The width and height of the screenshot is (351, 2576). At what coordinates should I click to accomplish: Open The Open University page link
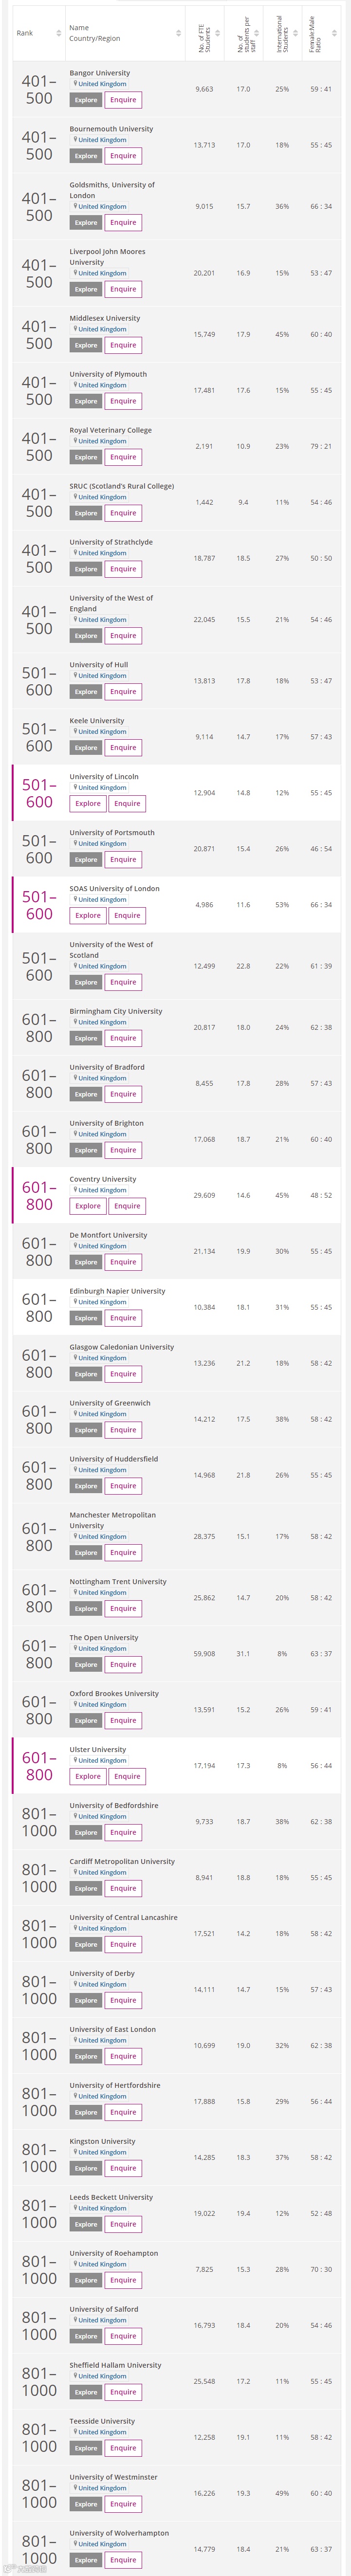tap(104, 1638)
